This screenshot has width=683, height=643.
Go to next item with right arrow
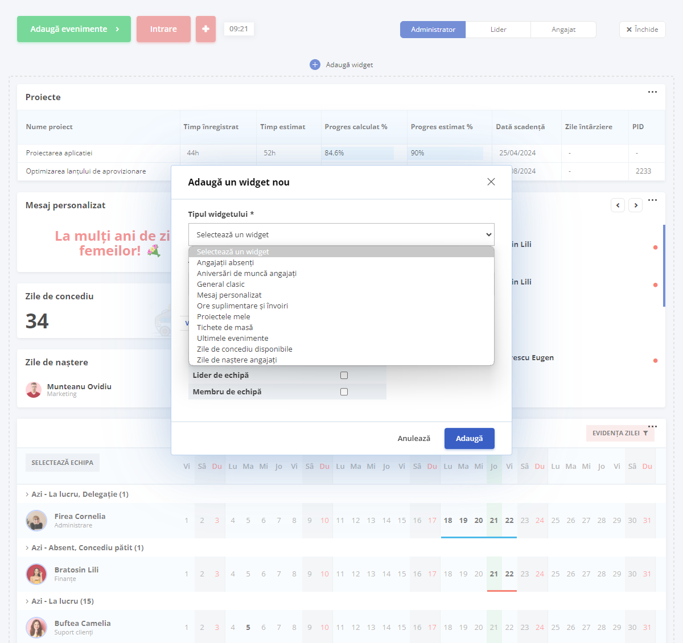(x=636, y=205)
